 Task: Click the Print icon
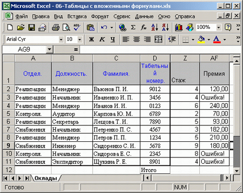[55, 27]
